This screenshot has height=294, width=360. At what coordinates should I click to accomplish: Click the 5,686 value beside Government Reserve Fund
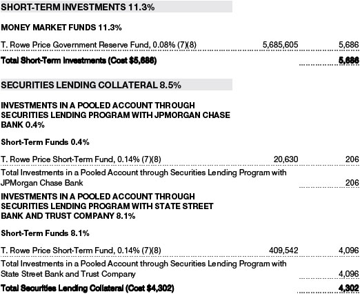[348, 44]
